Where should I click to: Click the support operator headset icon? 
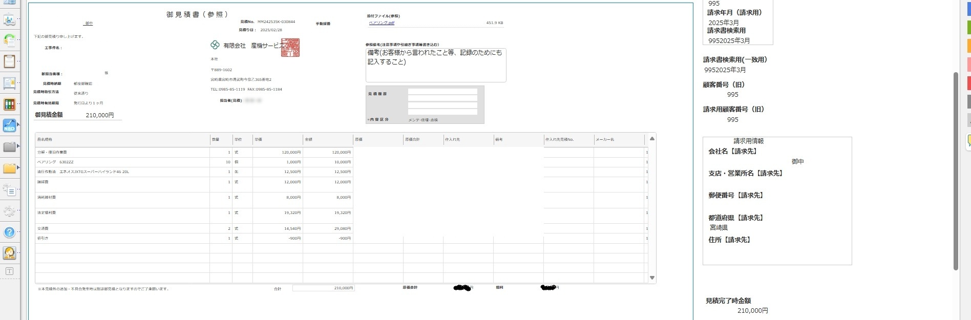click(x=9, y=253)
